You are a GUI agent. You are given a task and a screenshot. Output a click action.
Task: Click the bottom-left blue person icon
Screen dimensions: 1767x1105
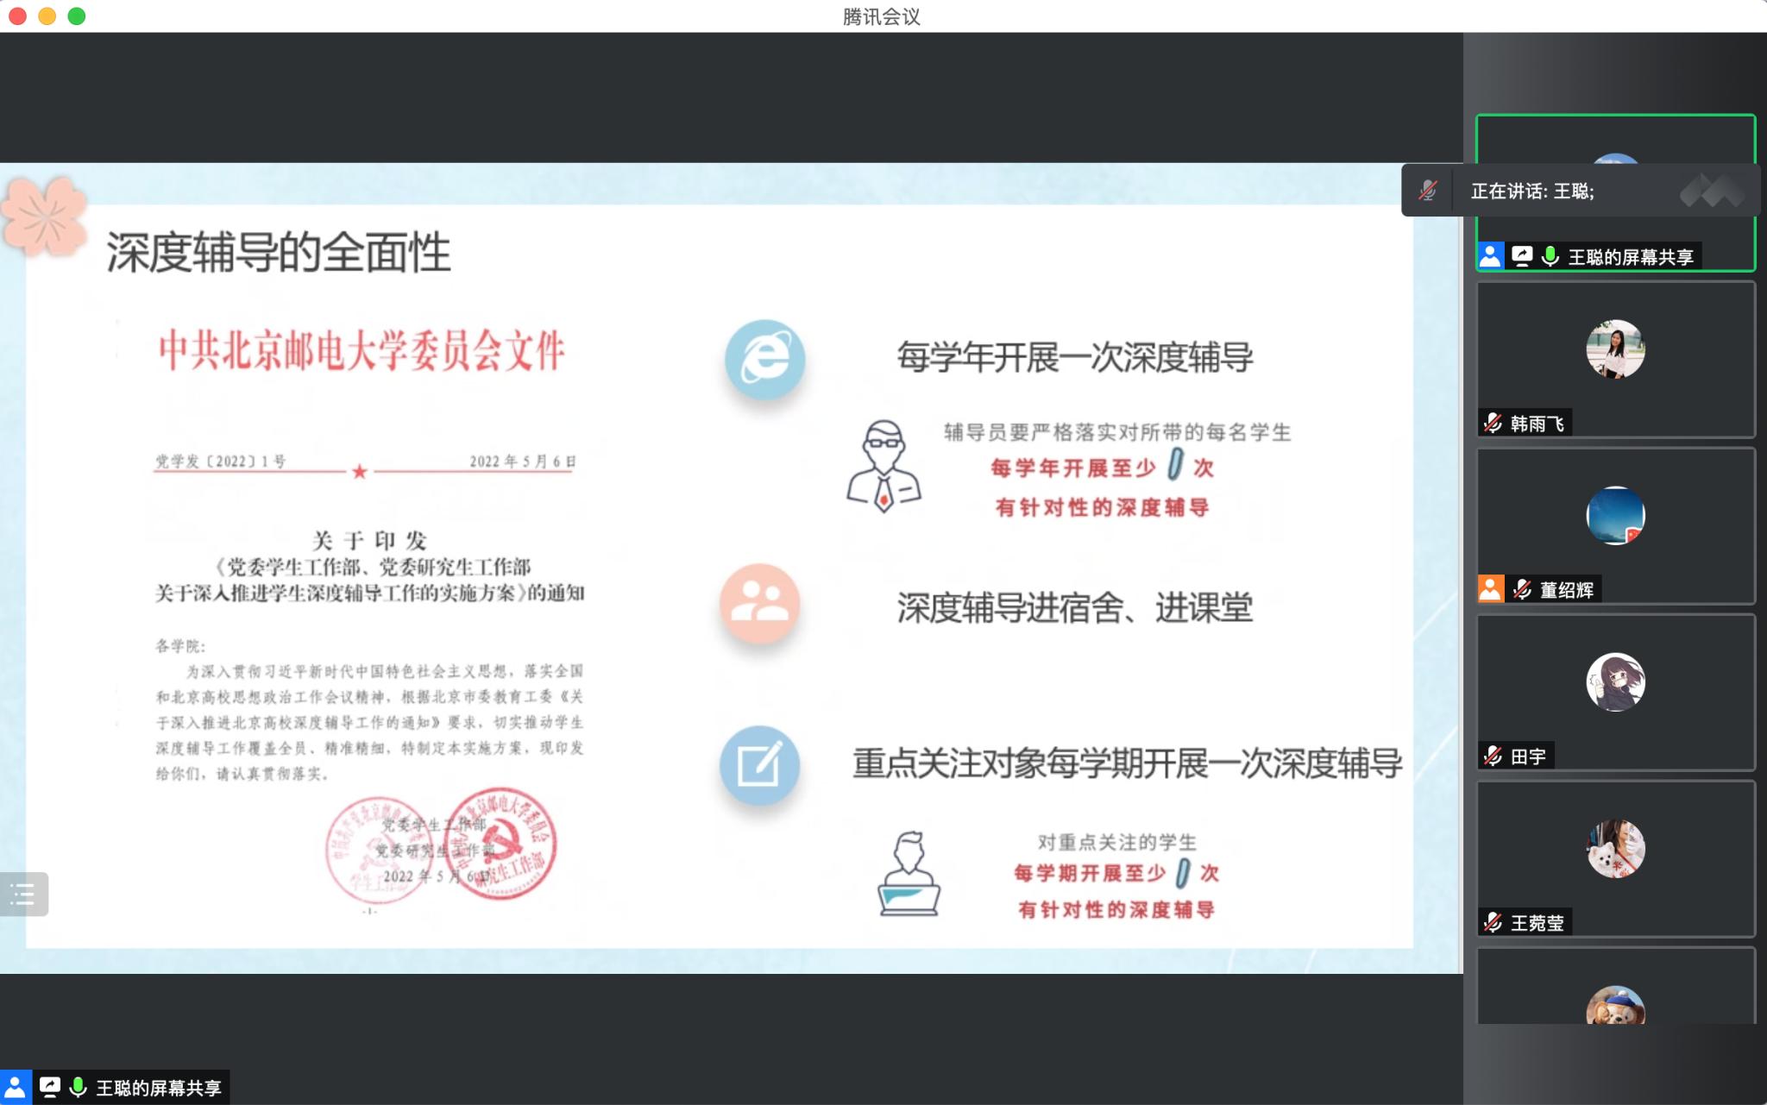pyautogui.click(x=16, y=1087)
